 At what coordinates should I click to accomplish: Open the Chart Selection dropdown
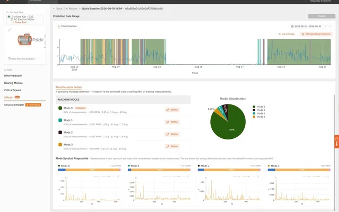(67, 26)
